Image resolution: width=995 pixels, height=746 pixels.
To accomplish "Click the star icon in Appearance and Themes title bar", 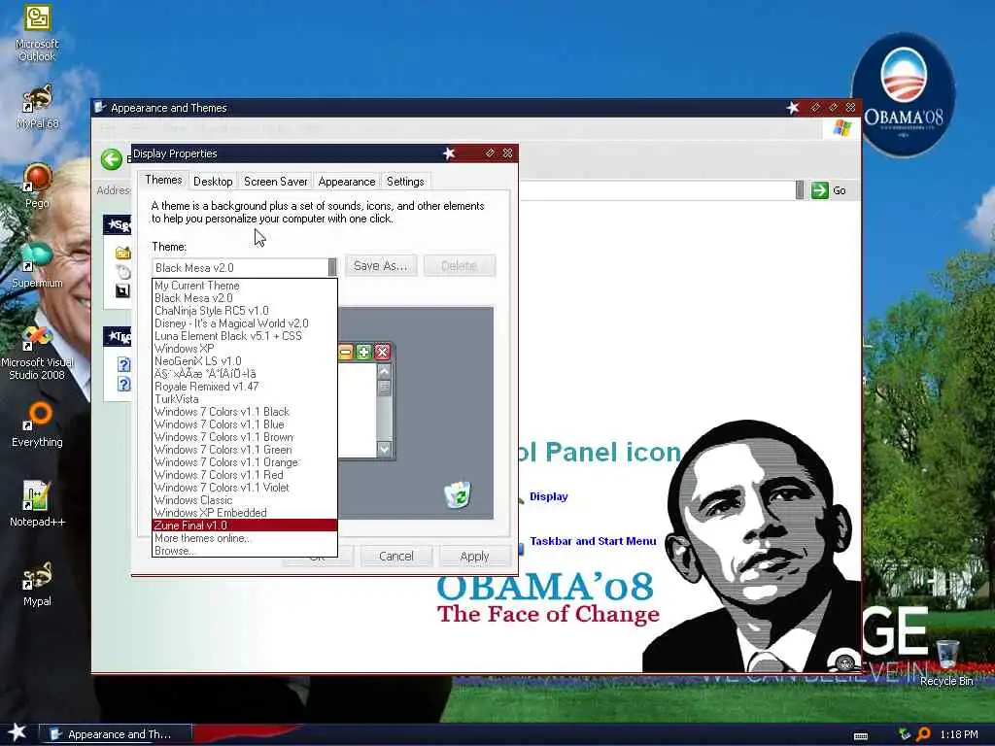I will point(793,108).
